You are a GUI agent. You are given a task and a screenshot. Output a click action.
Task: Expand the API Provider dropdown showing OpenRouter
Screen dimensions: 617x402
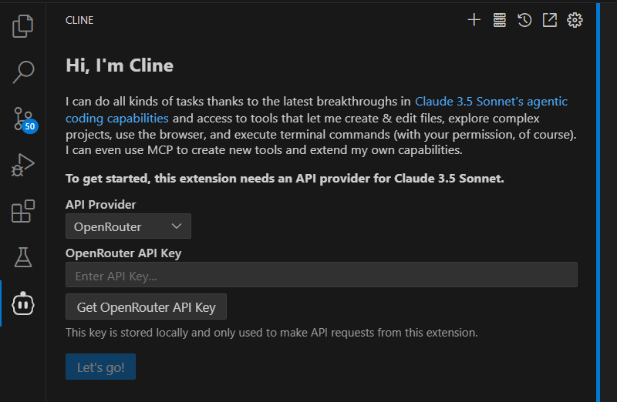128,226
